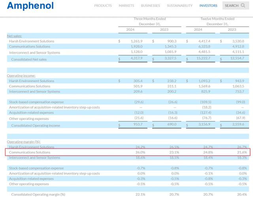
Task: Select consolidated net sales 15,222.7
Action: [203, 58]
